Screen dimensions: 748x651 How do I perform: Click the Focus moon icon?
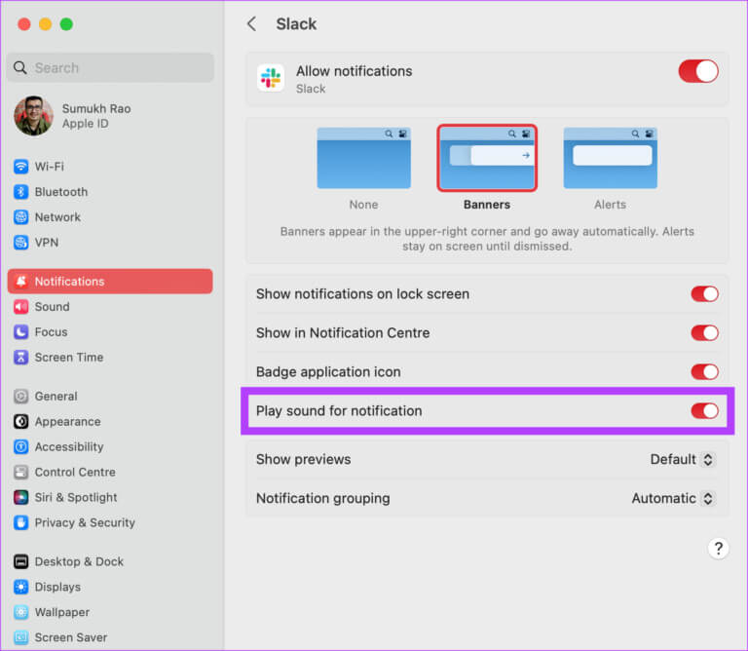pos(21,332)
